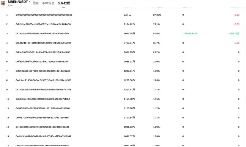
Task: Click rank number 14
Action: 7,136
